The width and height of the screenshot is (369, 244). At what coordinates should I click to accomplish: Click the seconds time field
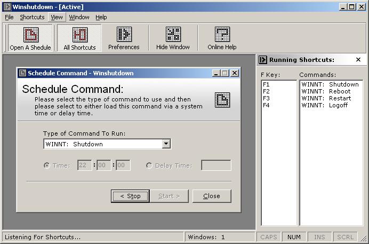[x=123, y=165]
